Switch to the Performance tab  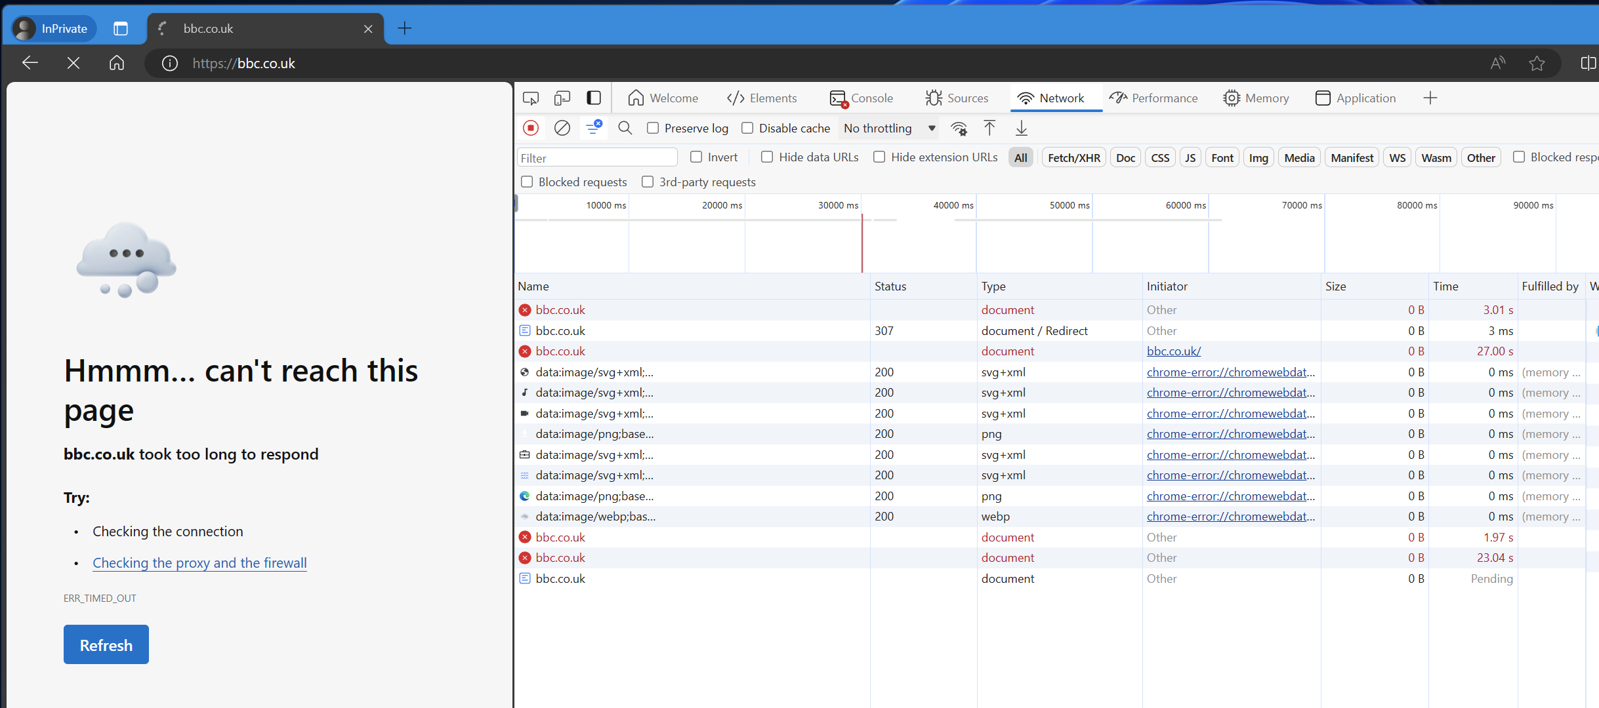click(1153, 98)
